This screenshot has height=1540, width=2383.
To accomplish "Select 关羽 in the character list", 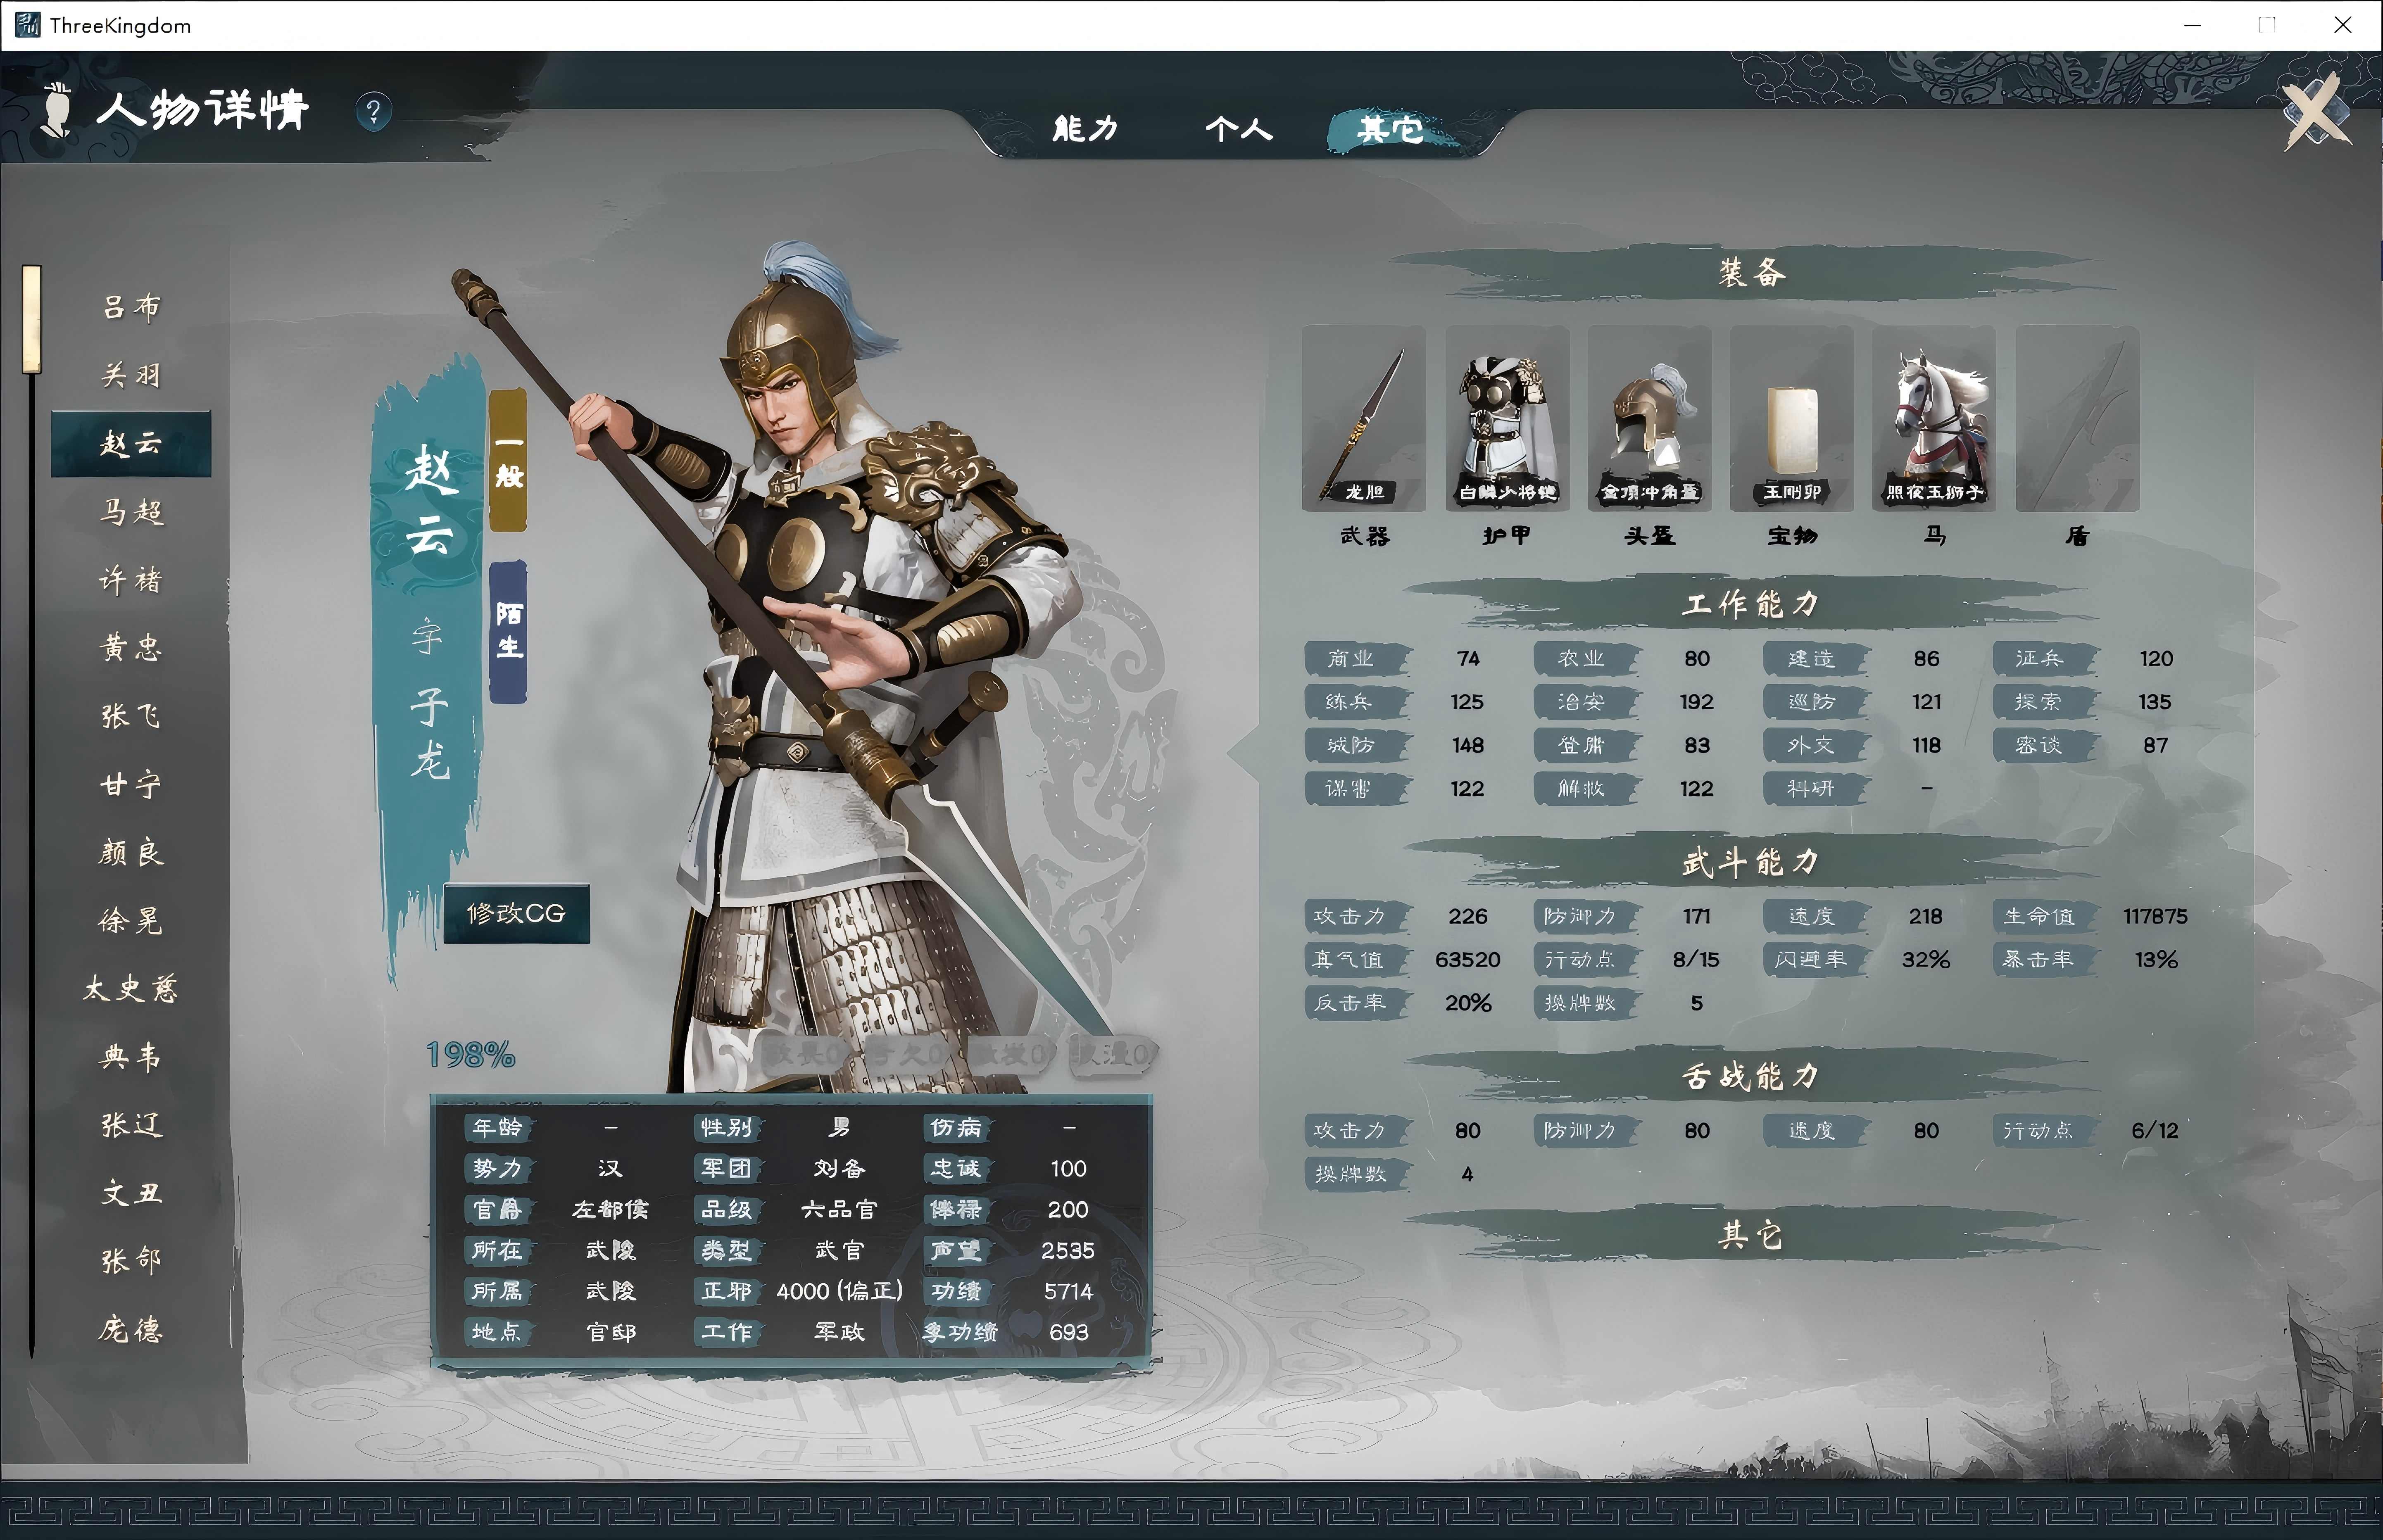I will pyautogui.click(x=131, y=375).
